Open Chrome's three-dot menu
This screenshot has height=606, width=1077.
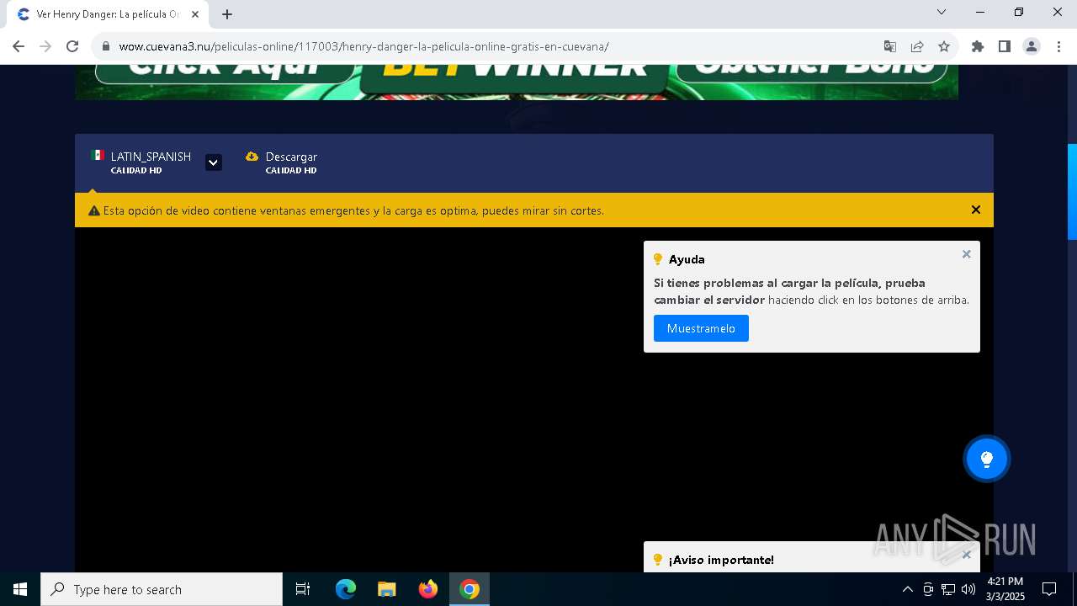[1058, 46]
